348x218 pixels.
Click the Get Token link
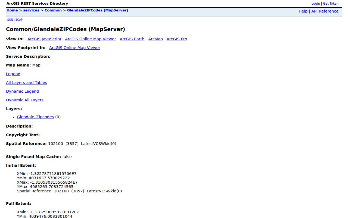[331, 4]
